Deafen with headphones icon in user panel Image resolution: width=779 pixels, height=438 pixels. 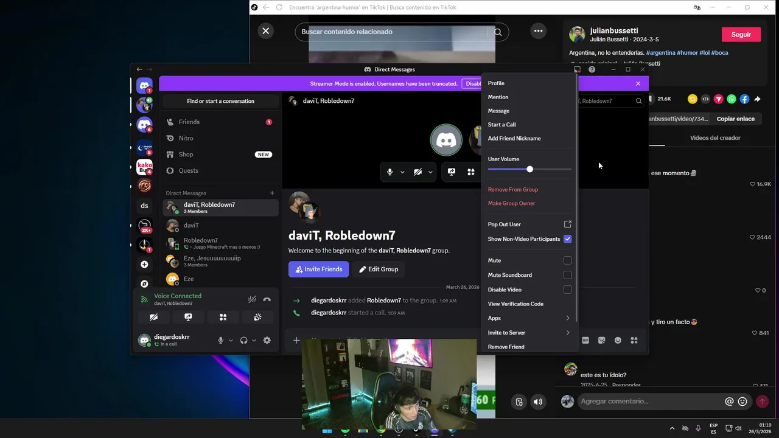(244, 341)
